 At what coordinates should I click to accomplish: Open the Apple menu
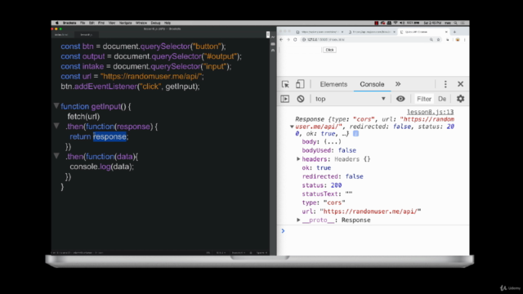pyautogui.click(x=56, y=23)
